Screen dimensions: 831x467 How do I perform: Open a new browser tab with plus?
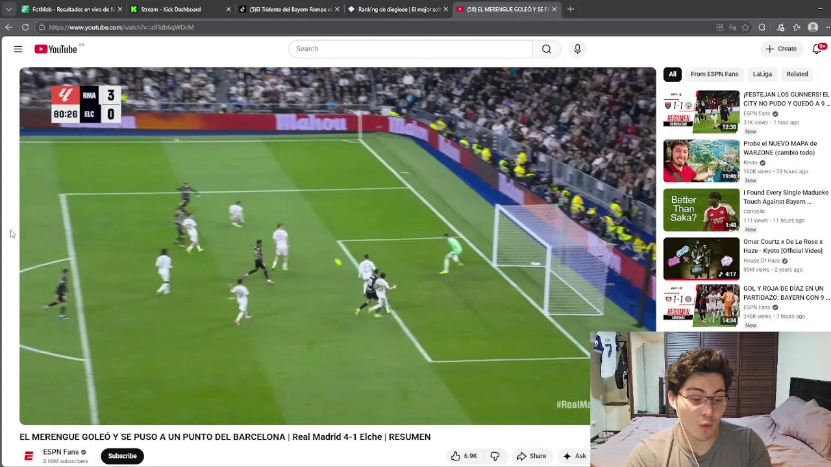coord(571,9)
